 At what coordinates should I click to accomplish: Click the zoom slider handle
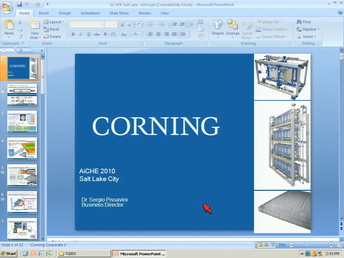pos(306,245)
